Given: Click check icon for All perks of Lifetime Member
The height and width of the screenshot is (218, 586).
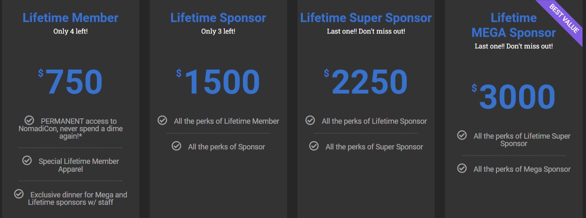Looking at the screenshot, I should 162,120.
